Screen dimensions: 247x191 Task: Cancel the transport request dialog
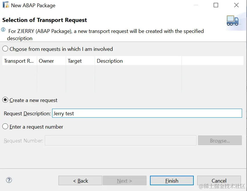point(219,181)
